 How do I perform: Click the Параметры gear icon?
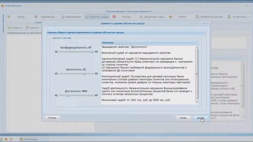click(x=36, y=17)
